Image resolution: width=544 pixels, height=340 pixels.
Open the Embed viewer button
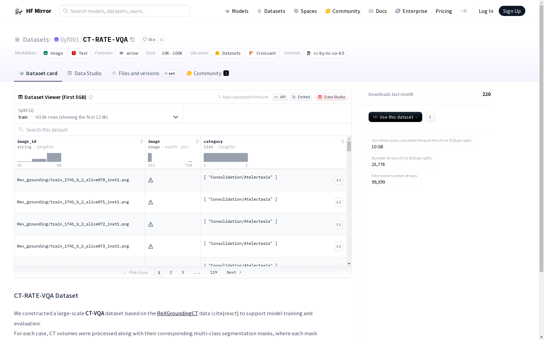[301, 97]
